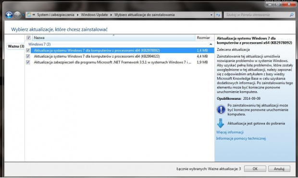Click the search magnifier icon
298x178 pixels.
pyautogui.click(x=291, y=14)
